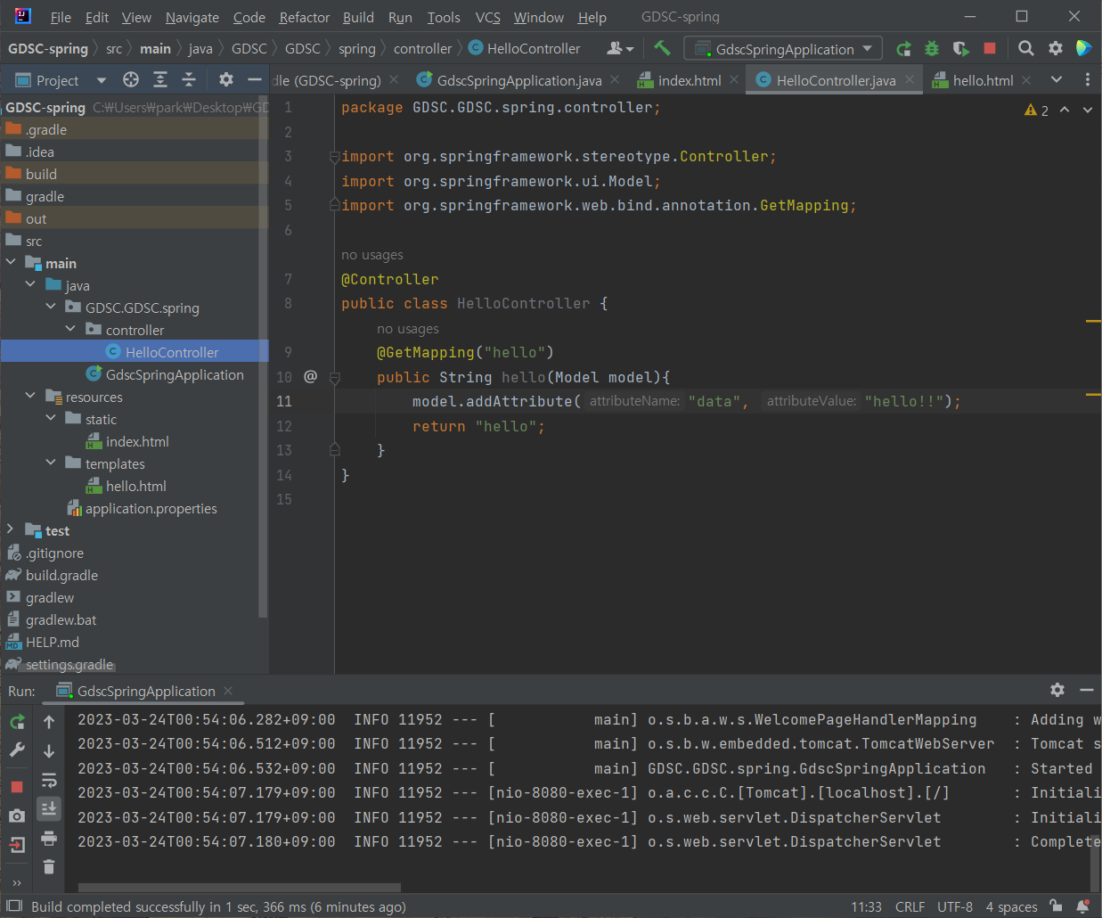Click the Build project hammer icon
The image size is (1102, 918).
click(x=662, y=48)
